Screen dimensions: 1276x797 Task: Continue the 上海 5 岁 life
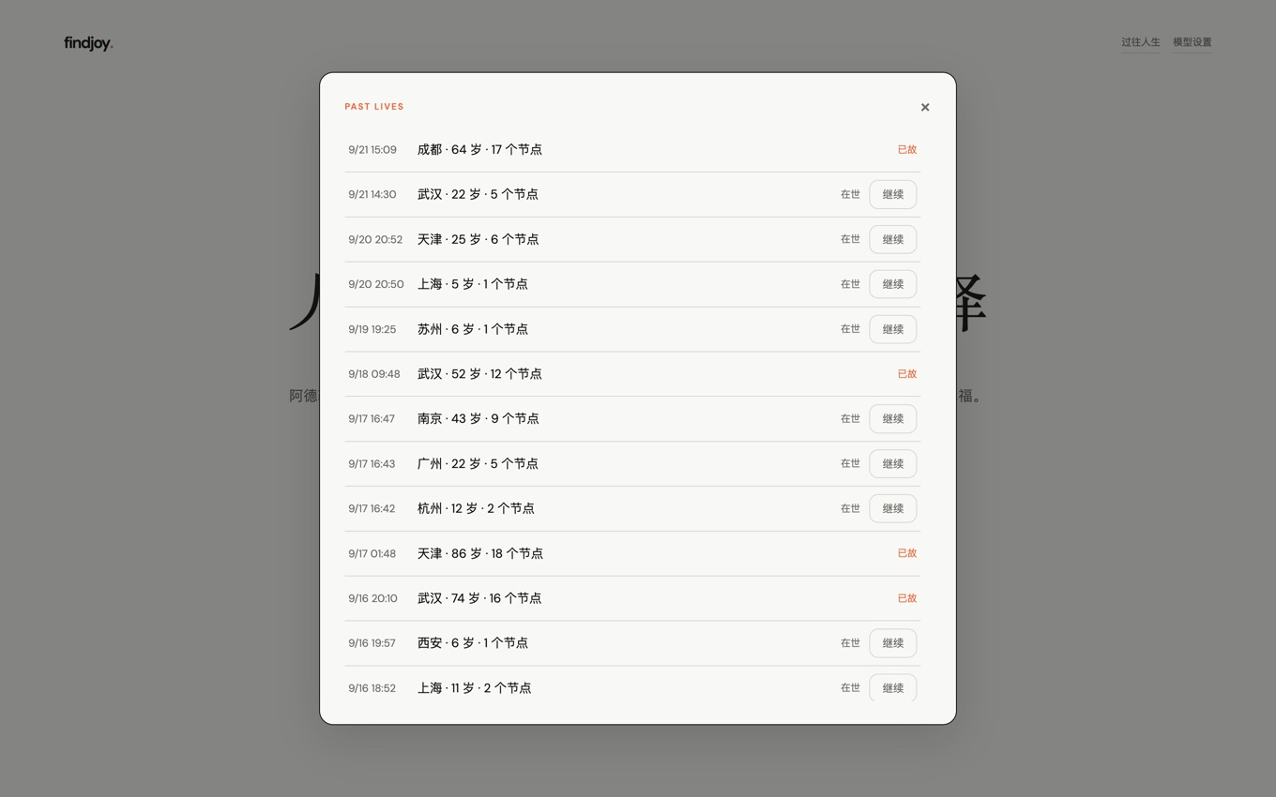pos(893,284)
